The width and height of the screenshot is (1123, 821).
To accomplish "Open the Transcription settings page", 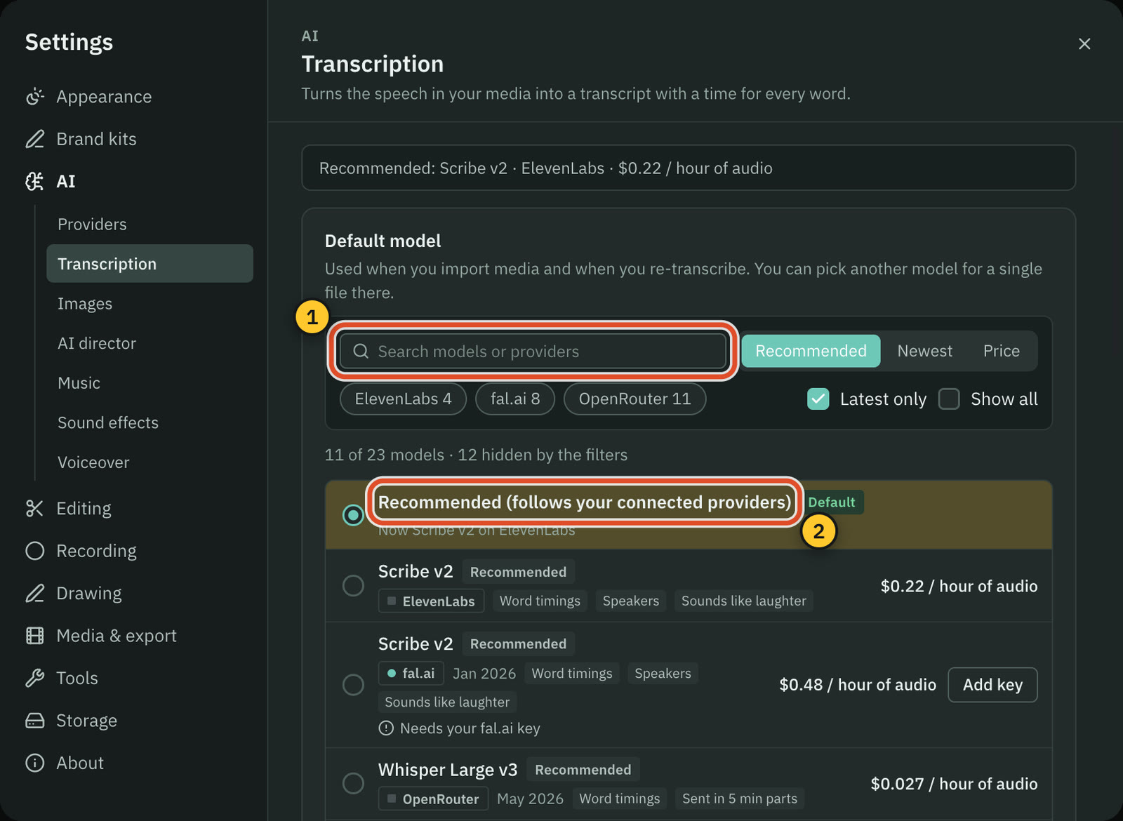I will [x=150, y=264].
